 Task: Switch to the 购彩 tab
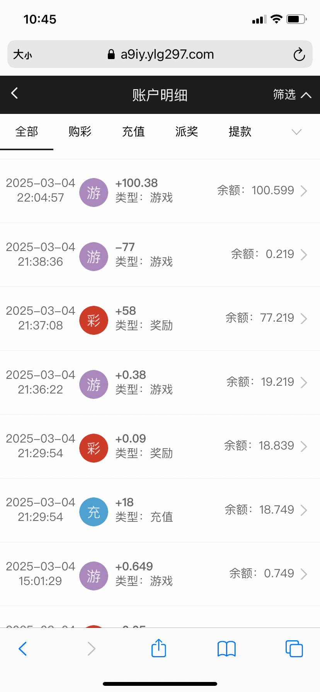tap(80, 132)
